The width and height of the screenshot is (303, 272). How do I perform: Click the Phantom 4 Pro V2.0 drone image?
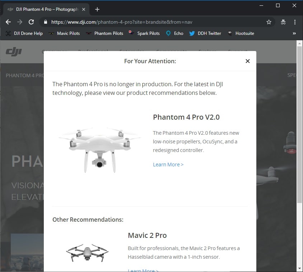point(100,150)
